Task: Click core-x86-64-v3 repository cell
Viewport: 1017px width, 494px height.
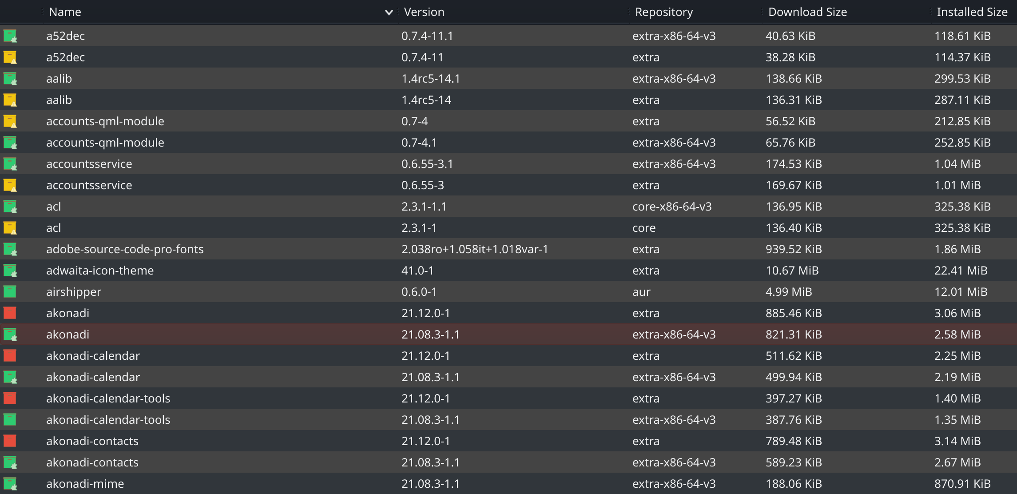Action: pyautogui.click(x=672, y=207)
